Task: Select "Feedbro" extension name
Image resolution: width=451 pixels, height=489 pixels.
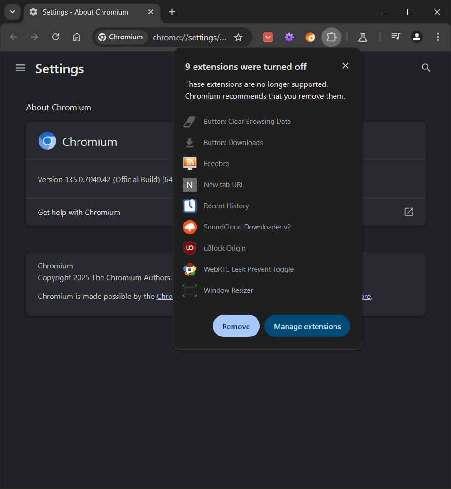Action: [x=217, y=164]
